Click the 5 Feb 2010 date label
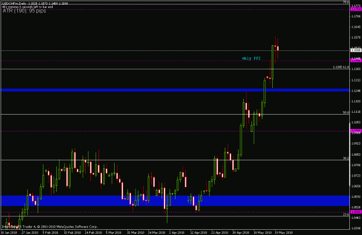The image size is (362, 235). 50,233
